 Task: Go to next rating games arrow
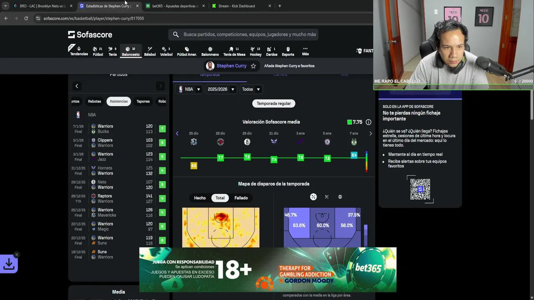click(x=370, y=133)
